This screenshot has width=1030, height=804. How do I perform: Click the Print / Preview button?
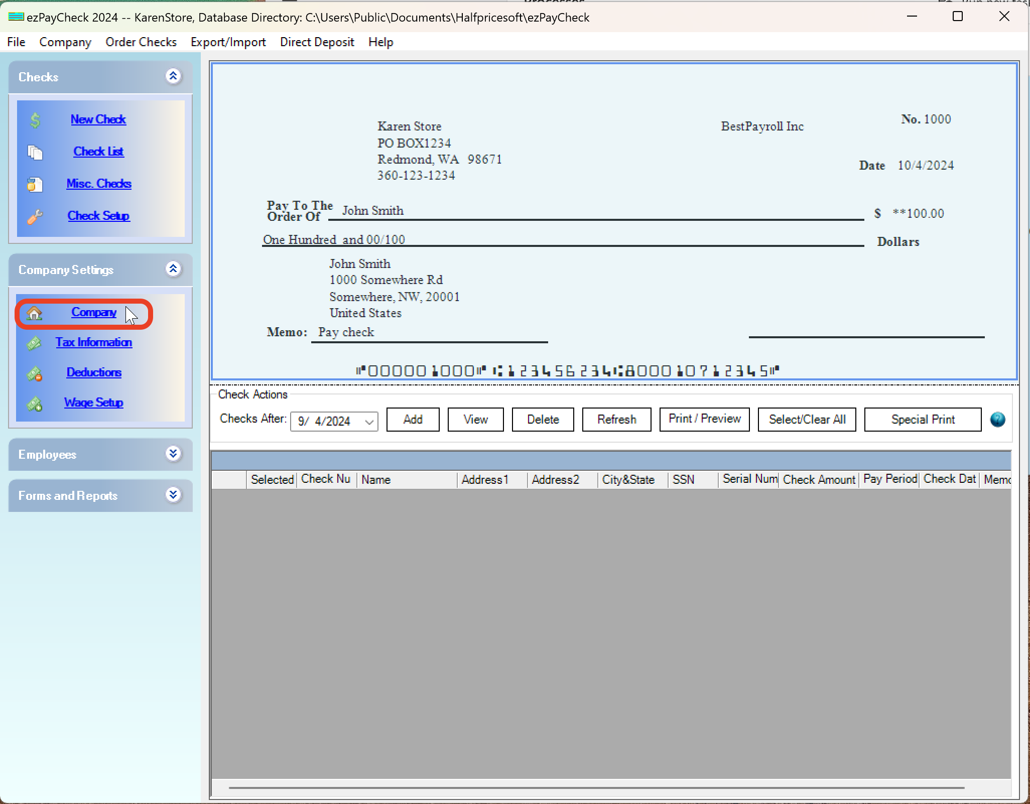click(x=704, y=420)
